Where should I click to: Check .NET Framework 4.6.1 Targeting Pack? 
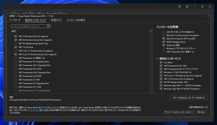(x=16, y=65)
